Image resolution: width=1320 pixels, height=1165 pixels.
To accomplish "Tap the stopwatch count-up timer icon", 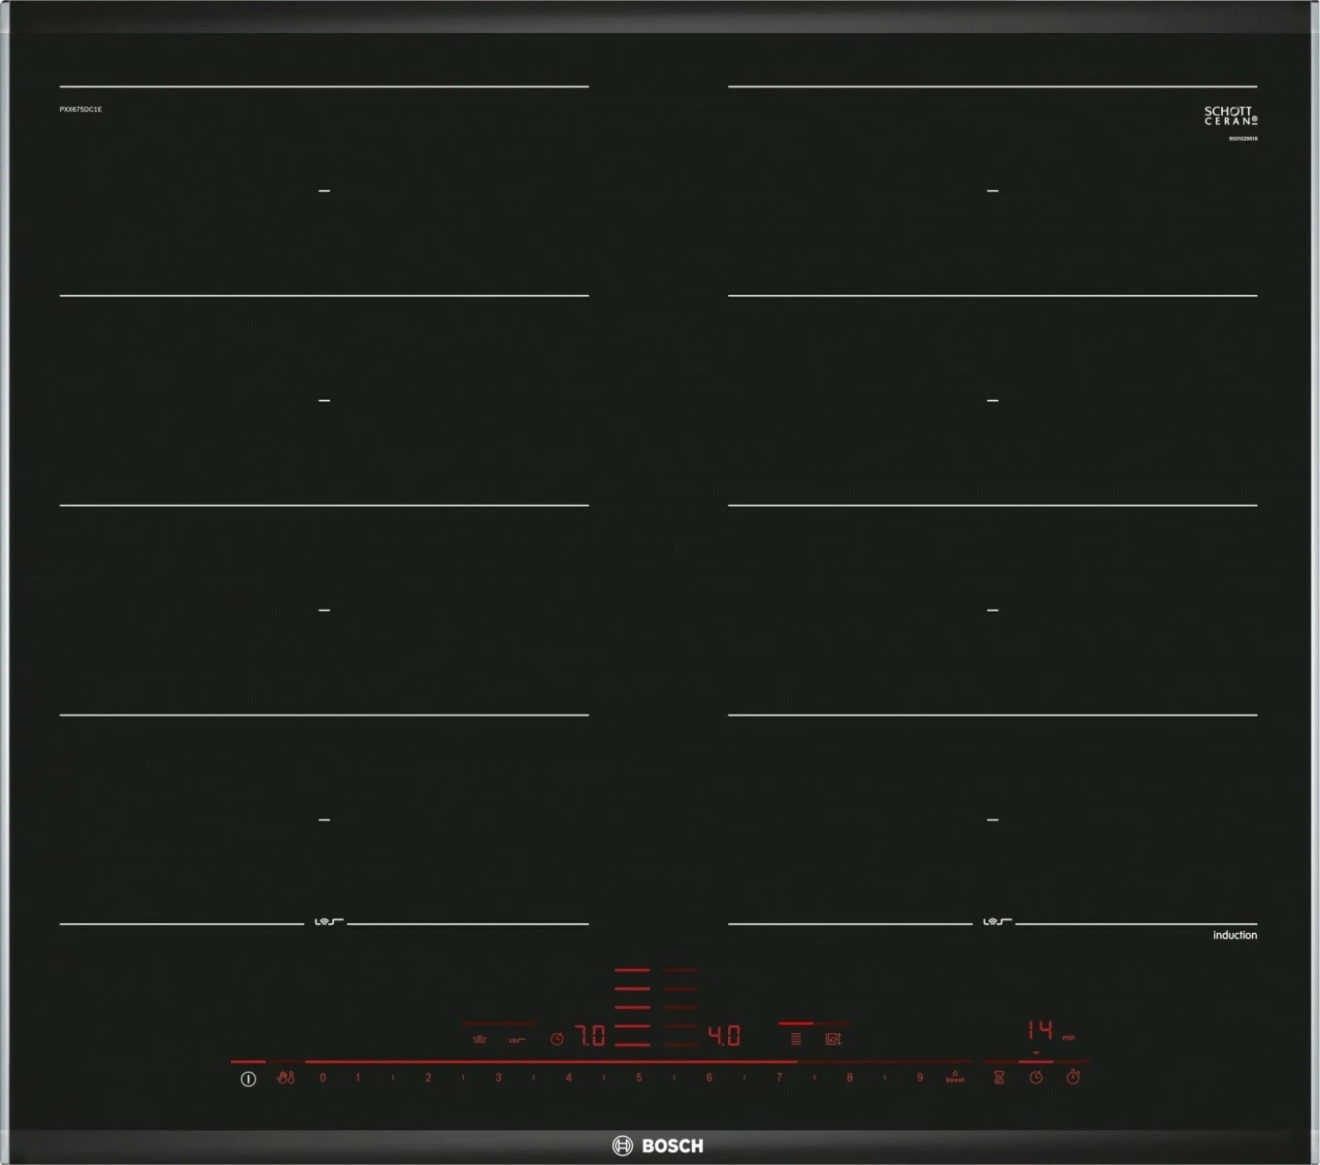I will (1072, 1078).
